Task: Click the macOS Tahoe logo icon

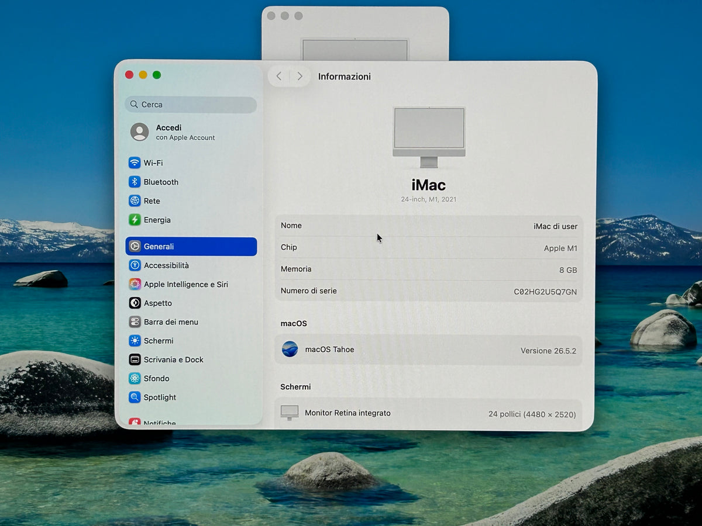Action: (x=290, y=349)
